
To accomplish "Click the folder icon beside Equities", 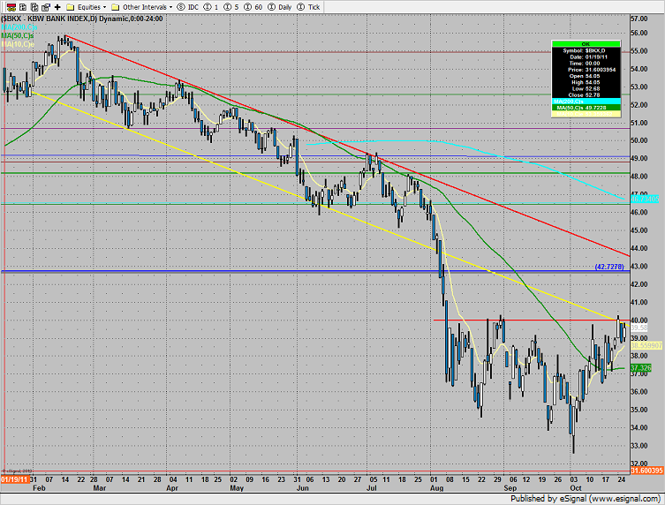I will 71,7.
